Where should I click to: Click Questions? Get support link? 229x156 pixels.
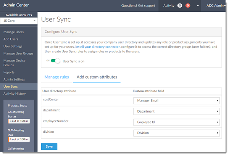pyautogui.click(x=138, y=6)
